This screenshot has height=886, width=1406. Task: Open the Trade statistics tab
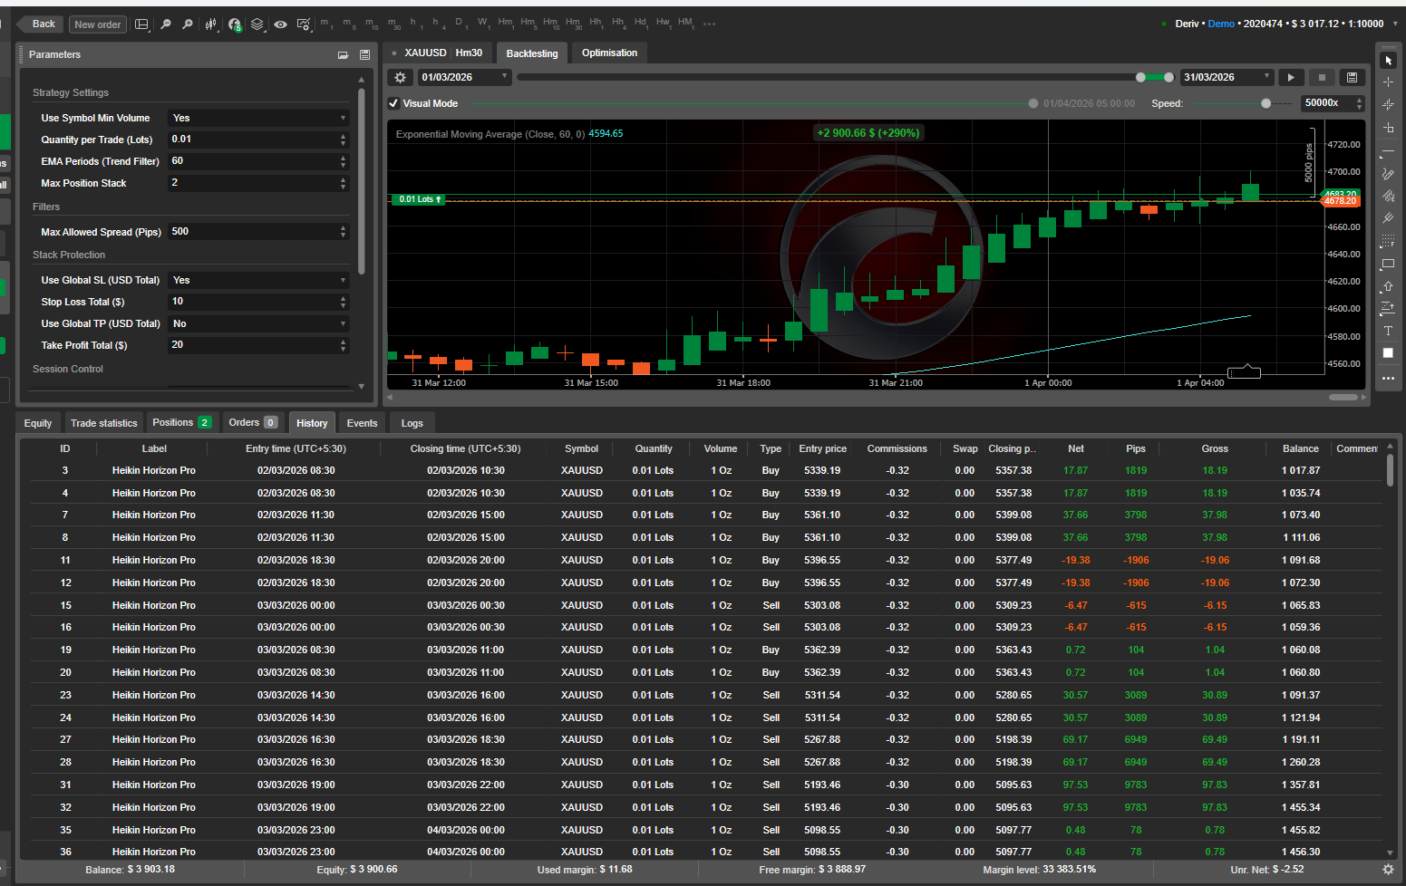pos(104,423)
